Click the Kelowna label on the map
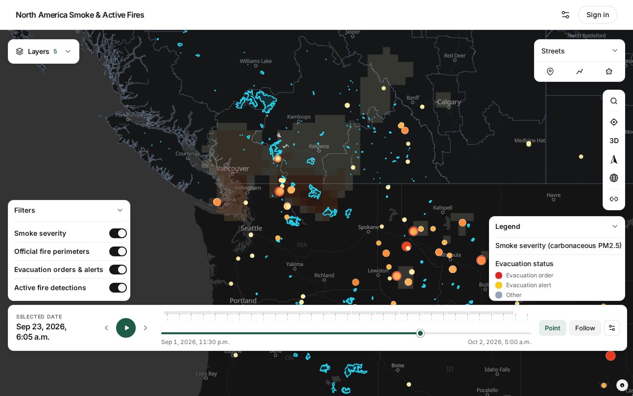Image resolution: width=633 pixels, height=396 pixels. tap(319, 146)
